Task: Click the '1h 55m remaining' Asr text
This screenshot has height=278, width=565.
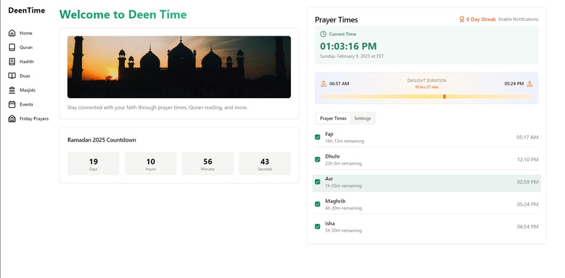Action: point(343,186)
